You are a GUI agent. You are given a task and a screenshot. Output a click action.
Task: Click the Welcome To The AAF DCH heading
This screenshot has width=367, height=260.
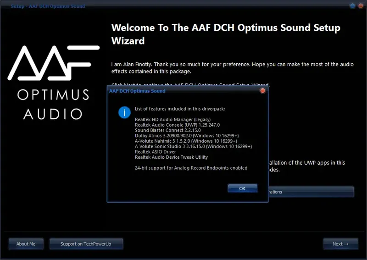pos(226,34)
